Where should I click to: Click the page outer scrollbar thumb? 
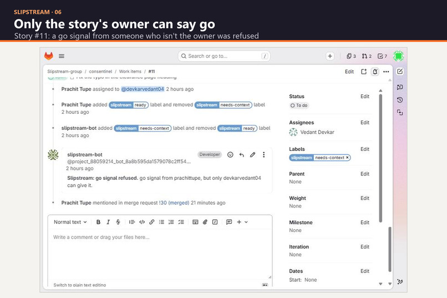[390, 249]
